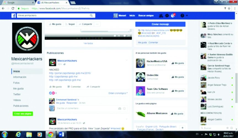Go to Inicio in top bar

[132, 16]
